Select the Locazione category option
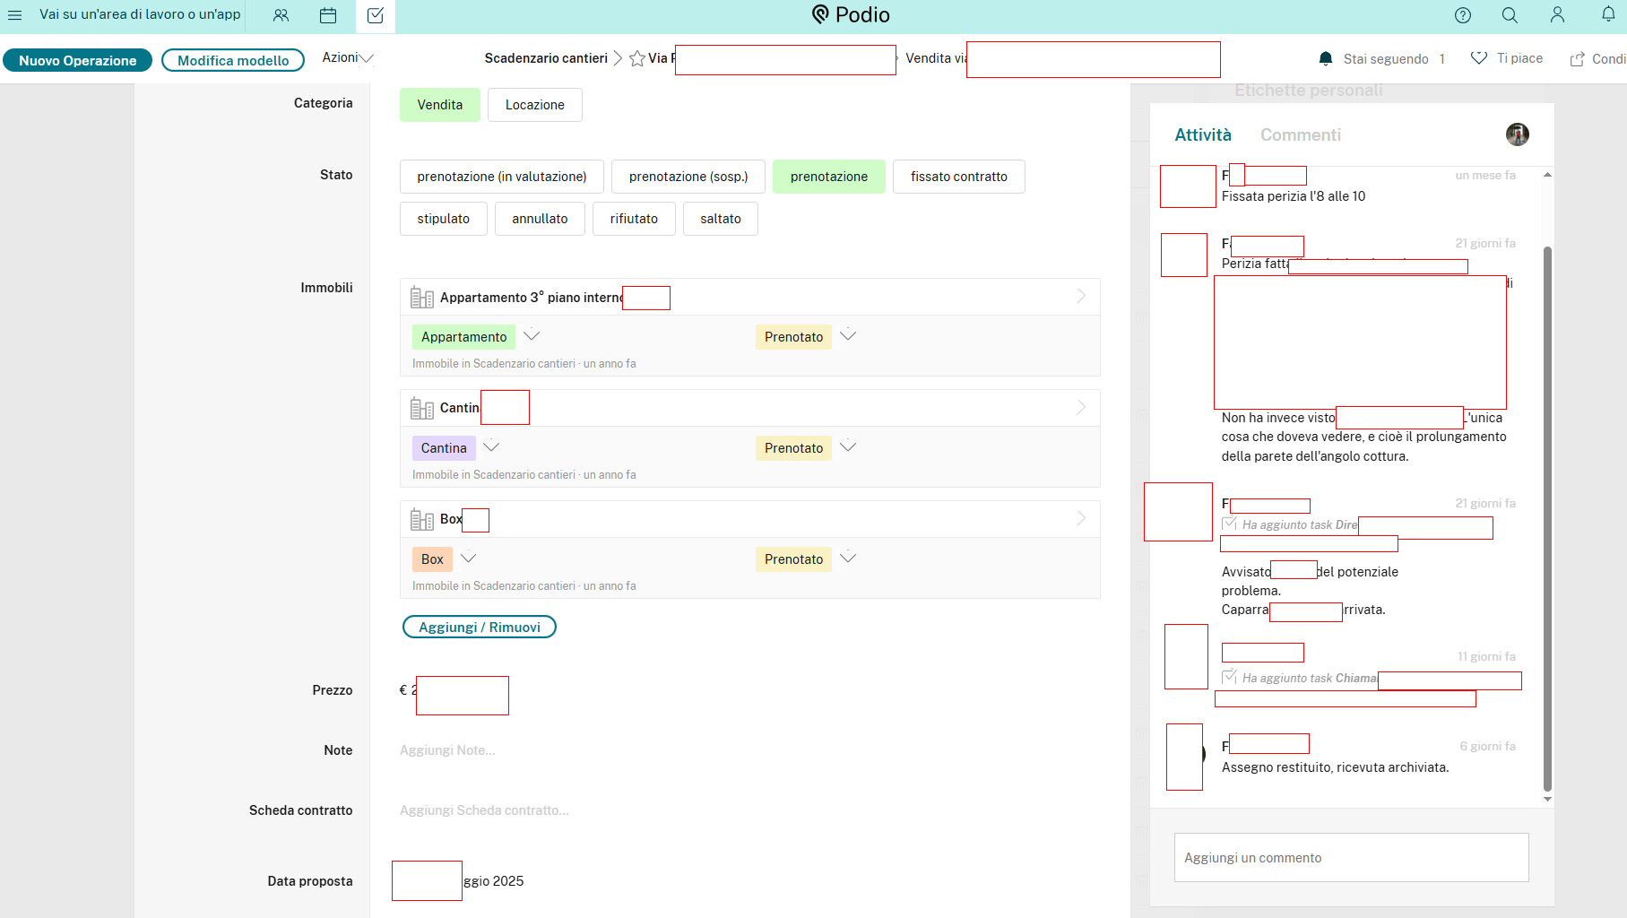Screen dimensions: 1627x918 coord(534,105)
